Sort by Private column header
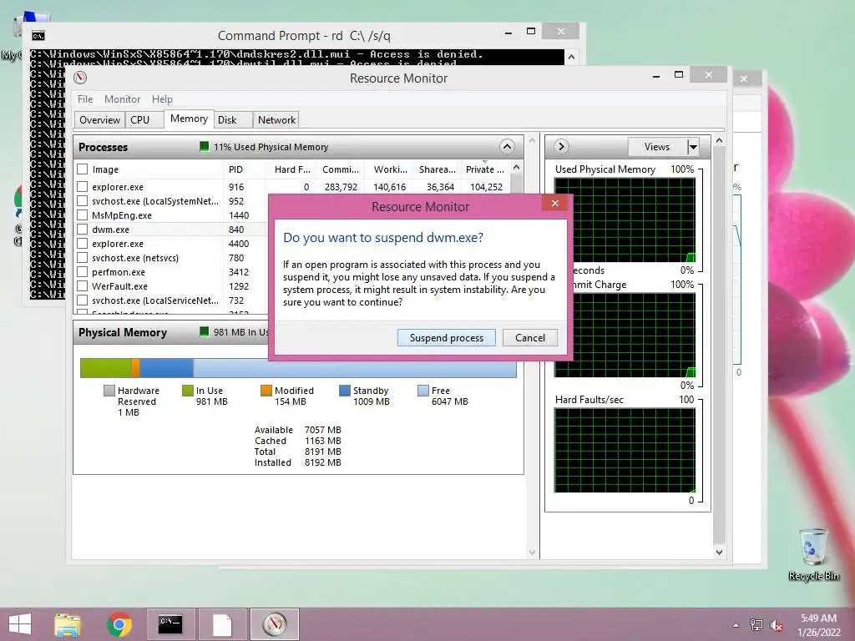The height and width of the screenshot is (641, 855). point(485,169)
